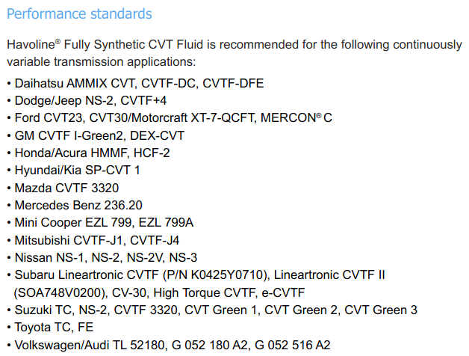
Task: Click the SOA748V0200 part number text
Action: [60, 292]
